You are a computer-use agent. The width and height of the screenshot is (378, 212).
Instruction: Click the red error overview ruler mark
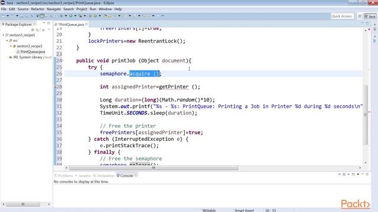369,112
